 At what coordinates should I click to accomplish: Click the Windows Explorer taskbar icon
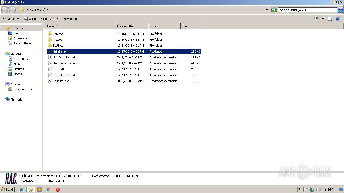click(30, 190)
